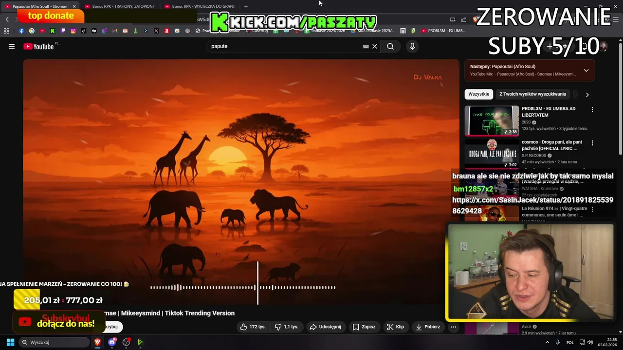Open the Instagram bookmark
The height and width of the screenshot is (350, 623).
click(73, 31)
